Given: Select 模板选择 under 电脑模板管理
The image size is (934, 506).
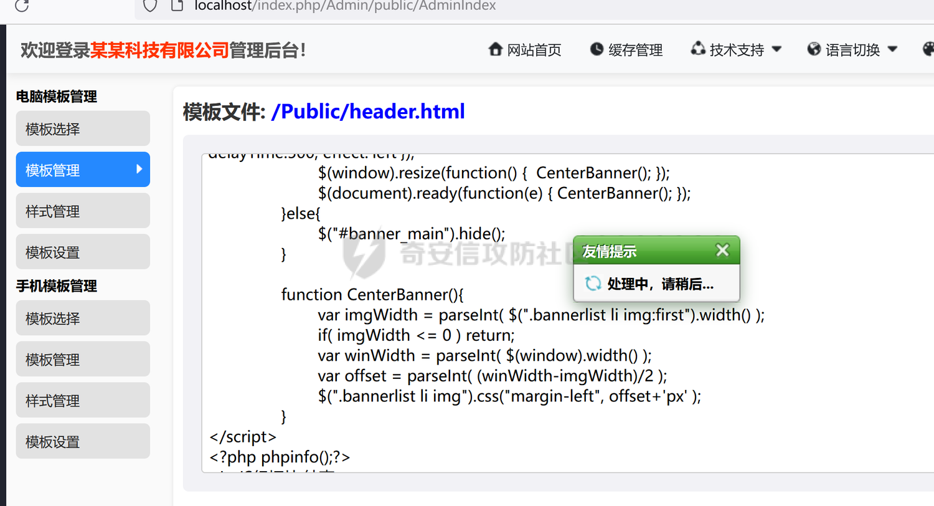Looking at the screenshot, I should (x=83, y=129).
